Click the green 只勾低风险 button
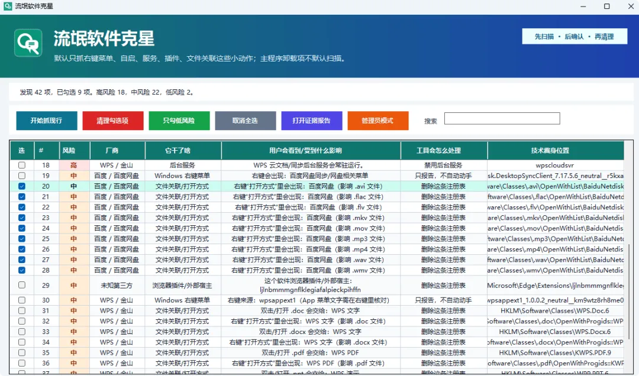Viewport: 639px width, 376px height. (x=179, y=121)
